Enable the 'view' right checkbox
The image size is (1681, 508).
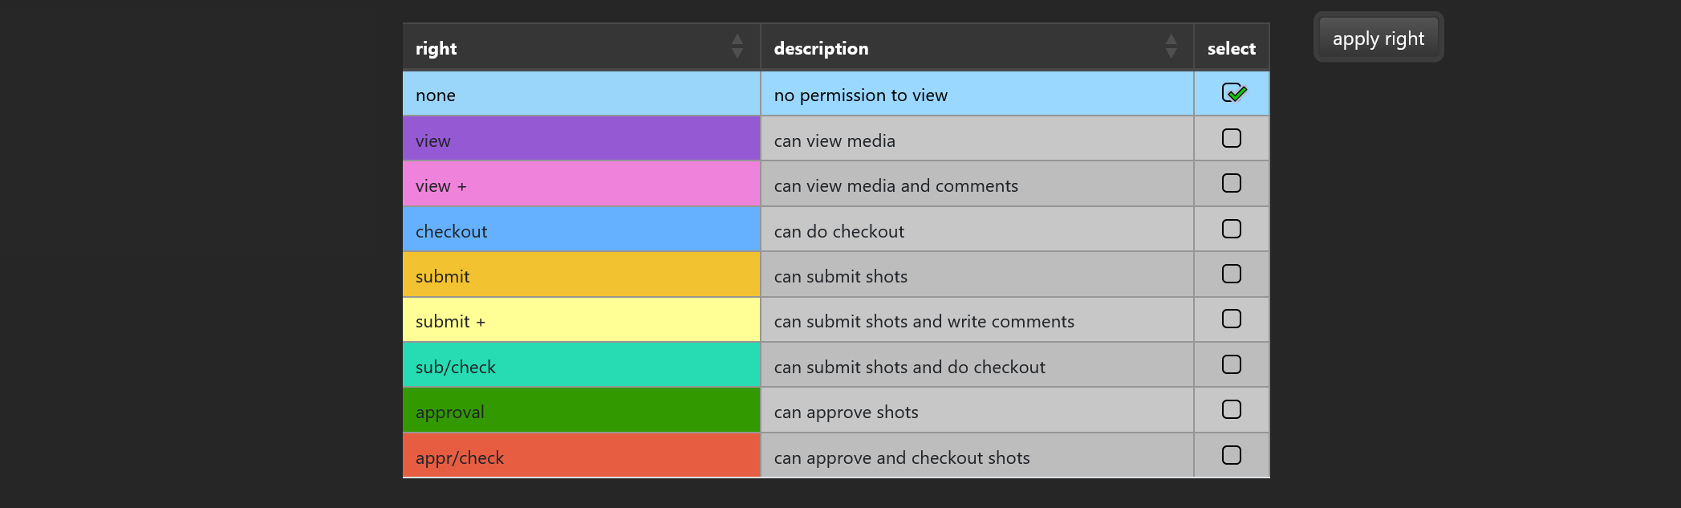coord(1232,139)
